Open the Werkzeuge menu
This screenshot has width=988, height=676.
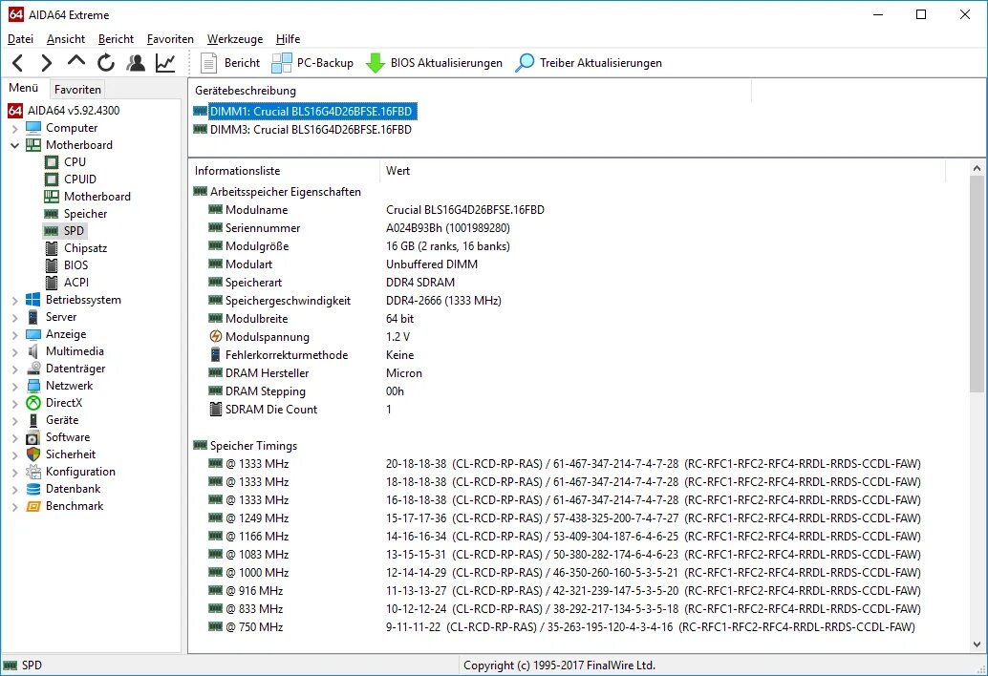click(235, 39)
